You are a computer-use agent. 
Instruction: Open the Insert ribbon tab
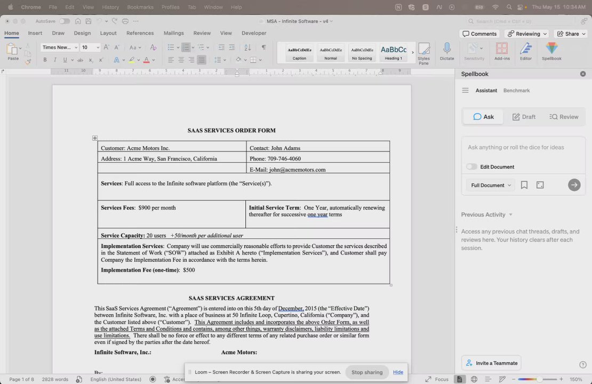[x=35, y=33]
